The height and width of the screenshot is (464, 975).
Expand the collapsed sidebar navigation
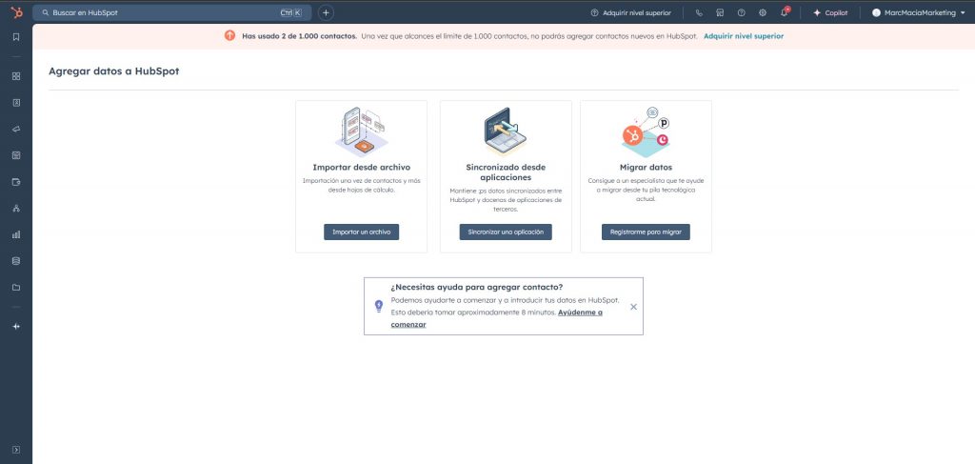click(16, 449)
